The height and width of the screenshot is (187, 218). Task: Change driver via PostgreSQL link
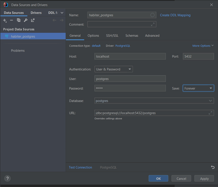123,46
